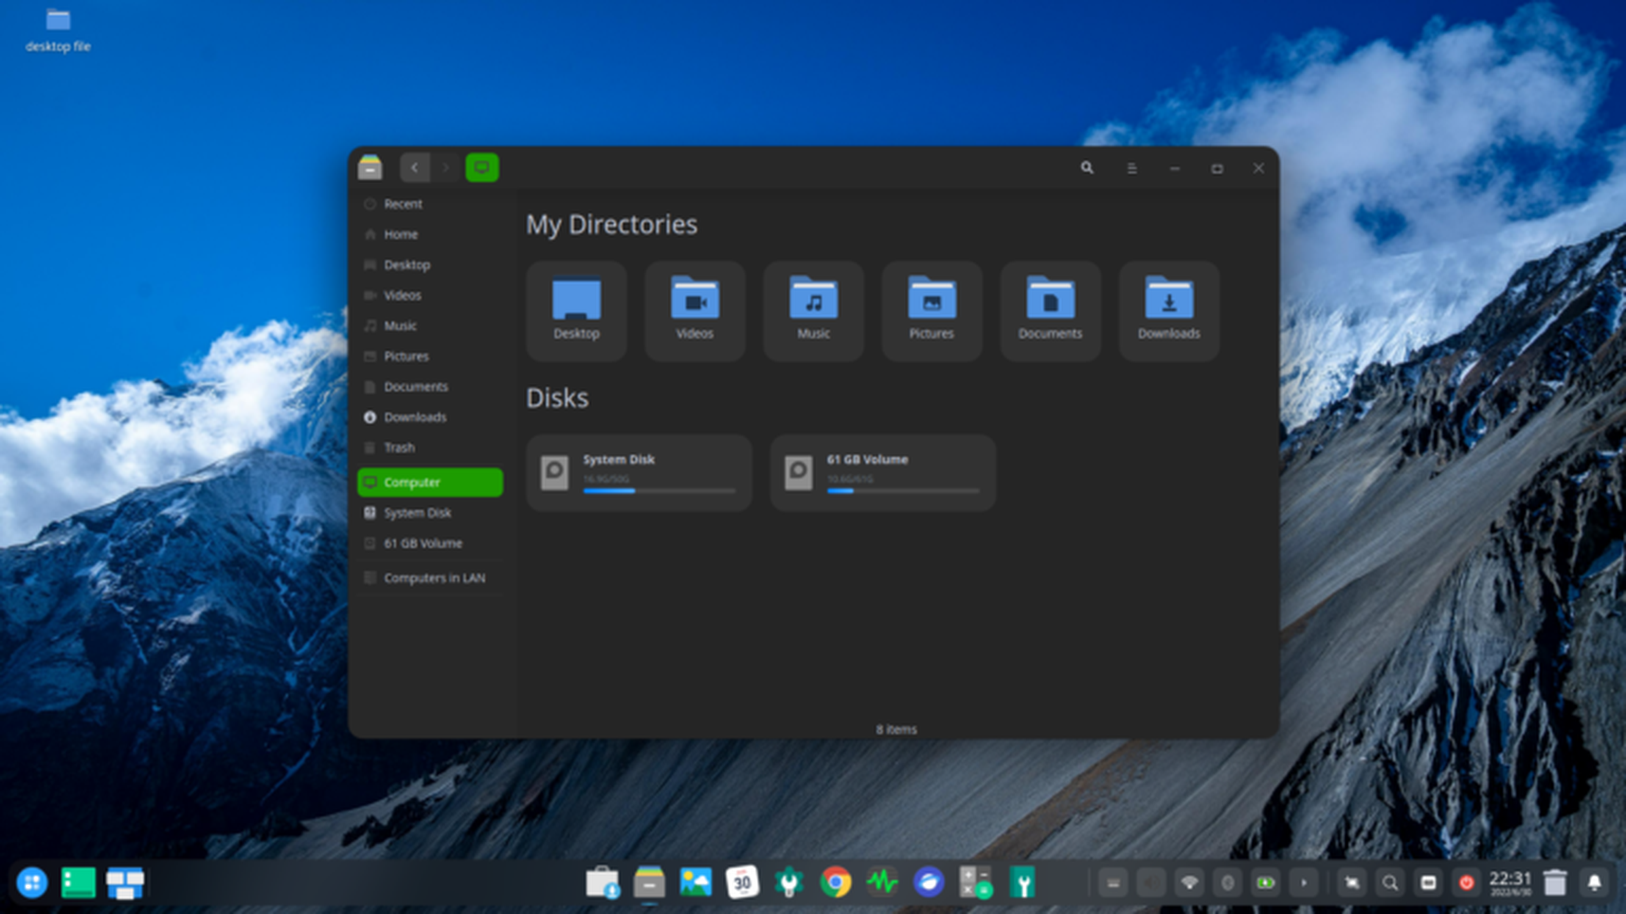1626x914 pixels.
Task: Click the back navigation arrow
Action: (x=414, y=168)
